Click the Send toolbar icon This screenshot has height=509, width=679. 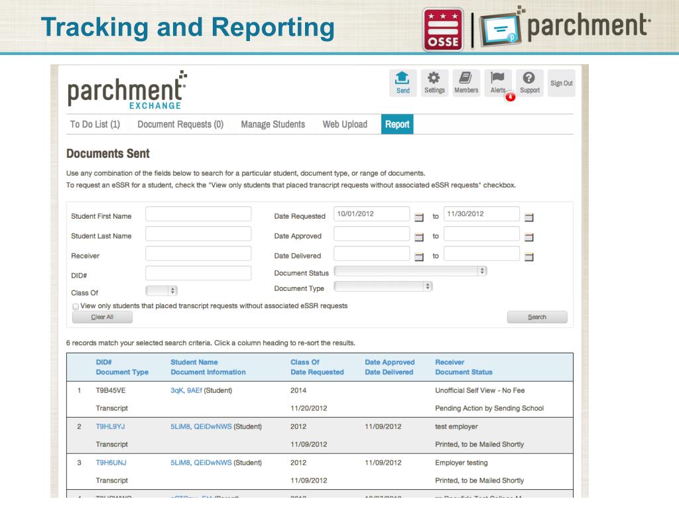pos(402,83)
